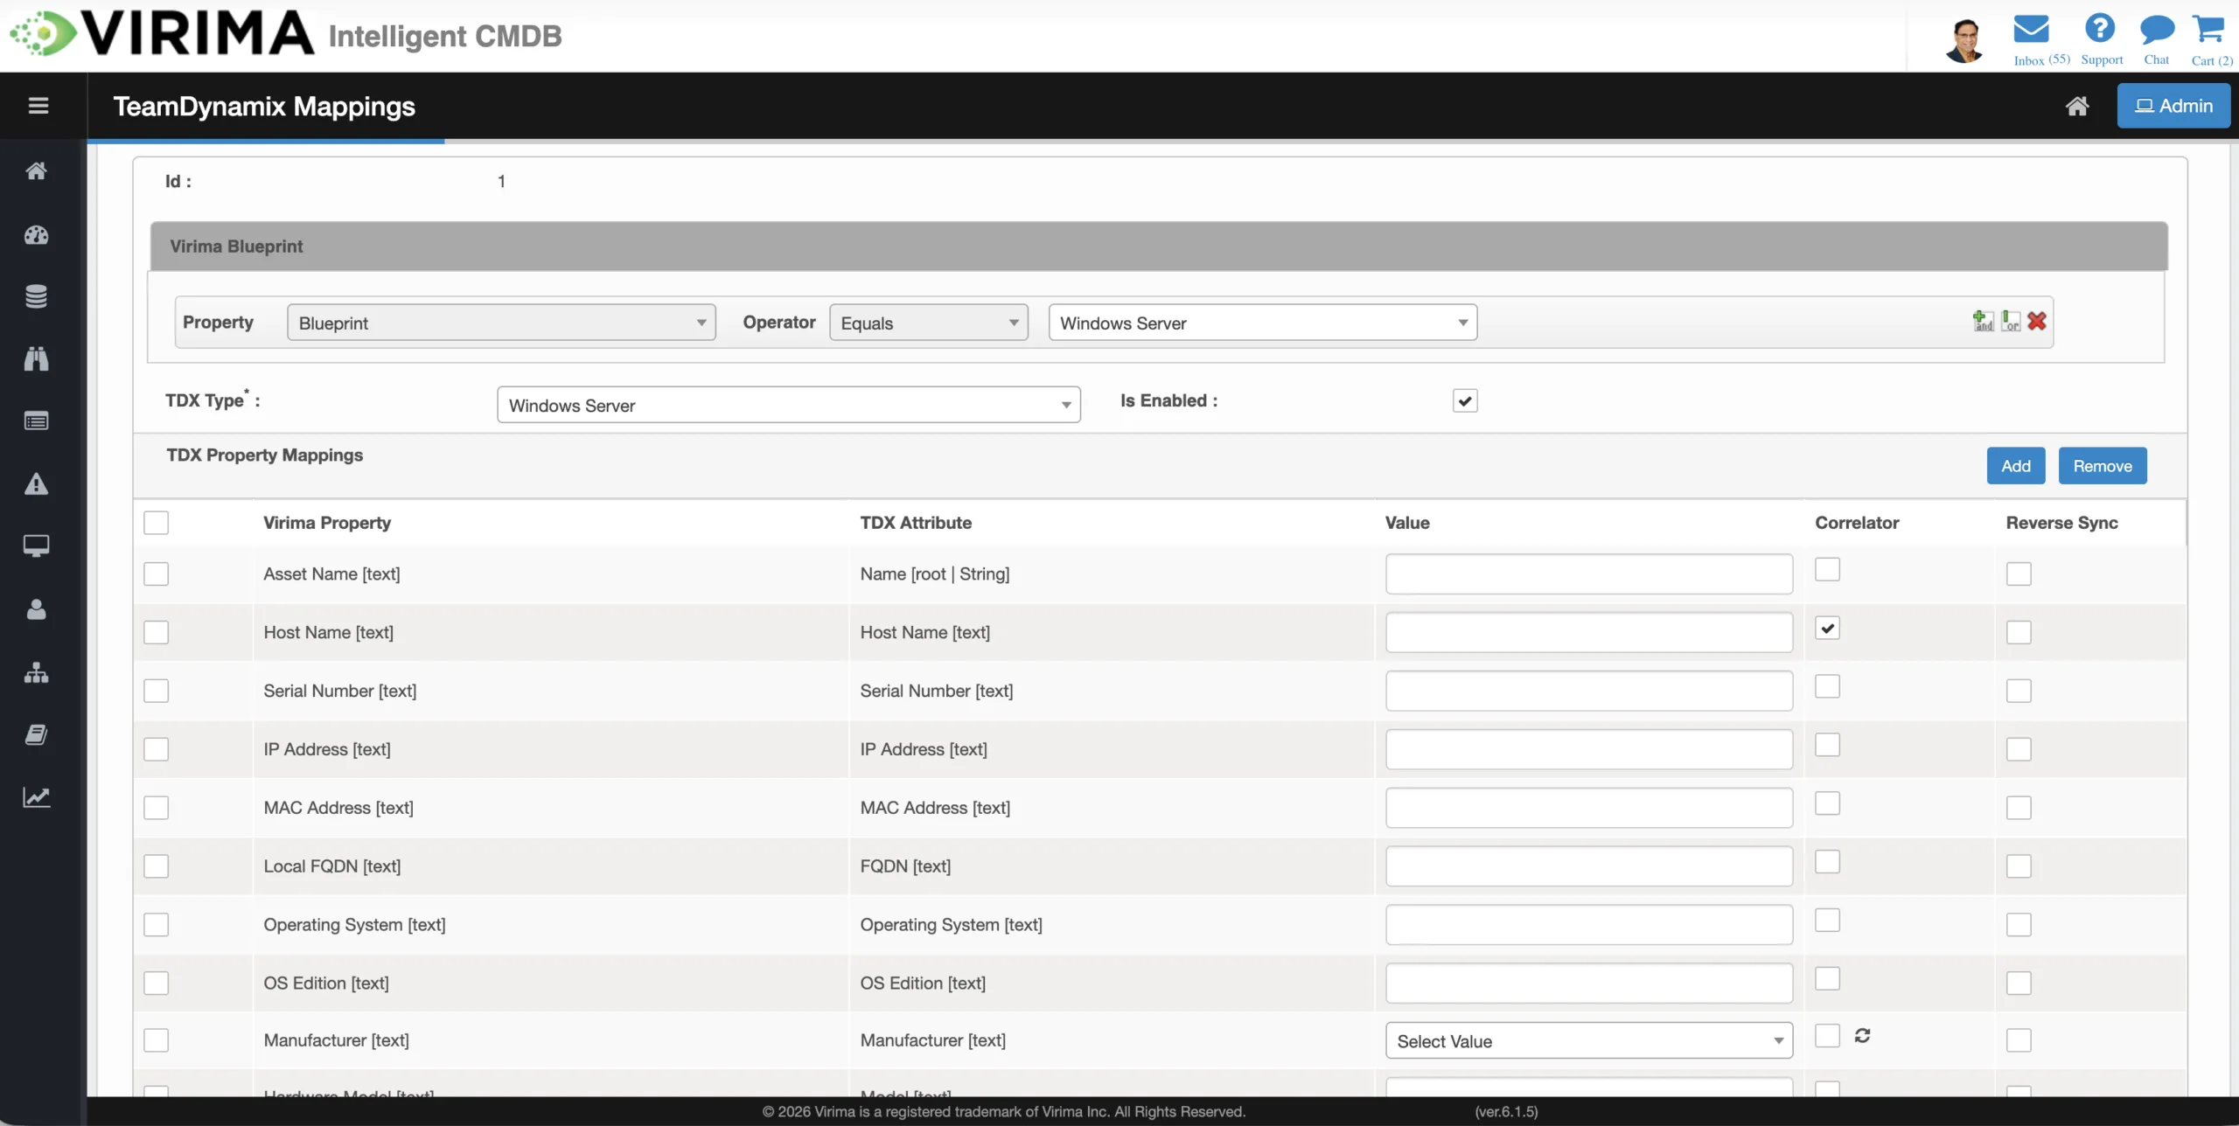Select the database stack icon in sidebar
The height and width of the screenshot is (1126, 2239).
(36, 296)
